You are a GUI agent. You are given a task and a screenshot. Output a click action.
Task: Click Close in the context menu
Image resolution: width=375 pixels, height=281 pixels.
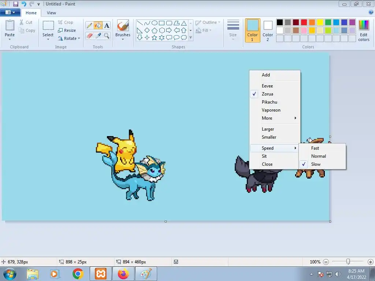(274, 164)
